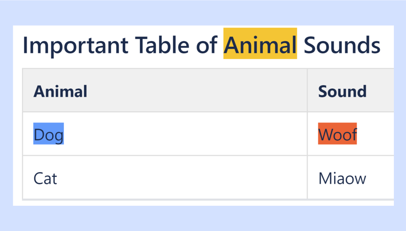
Task: Click the border between Dog and Cat rows
Action: pos(163,156)
